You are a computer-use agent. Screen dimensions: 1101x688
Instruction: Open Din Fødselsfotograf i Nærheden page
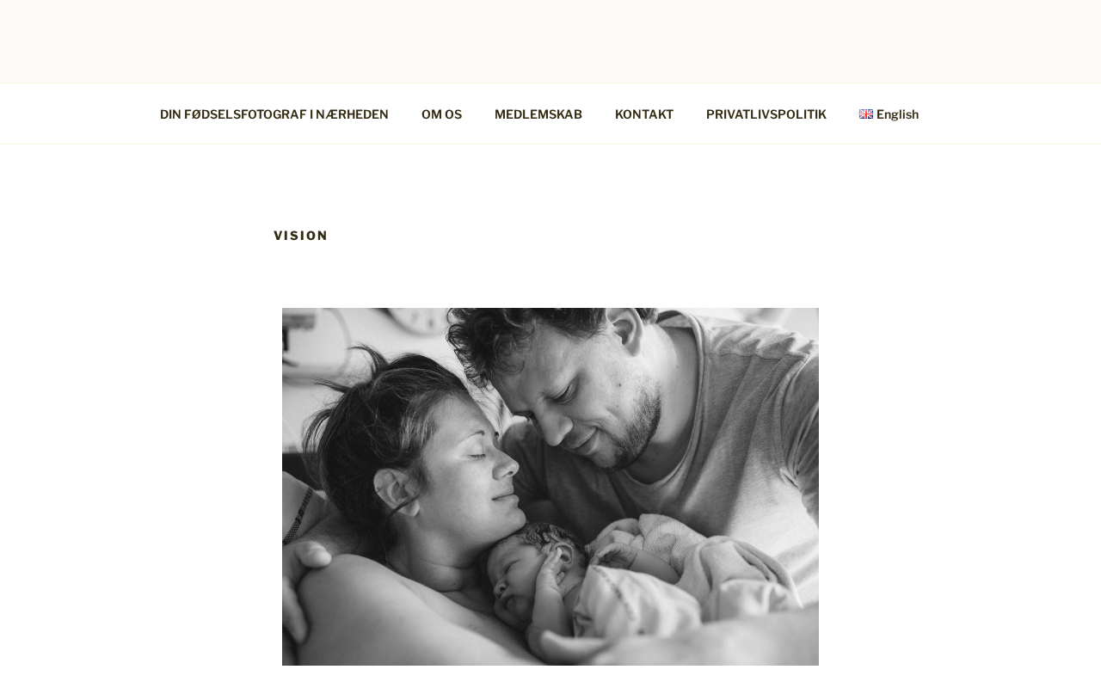[x=274, y=114]
